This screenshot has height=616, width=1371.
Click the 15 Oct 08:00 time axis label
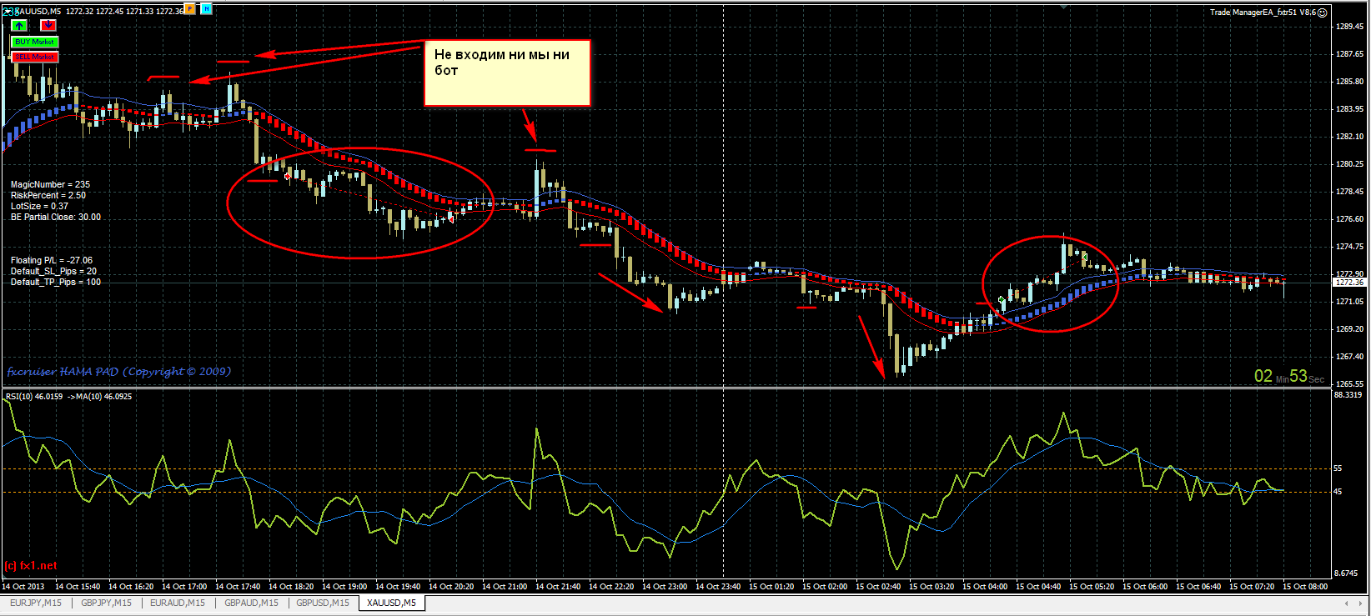pyautogui.click(x=1305, y=587)
